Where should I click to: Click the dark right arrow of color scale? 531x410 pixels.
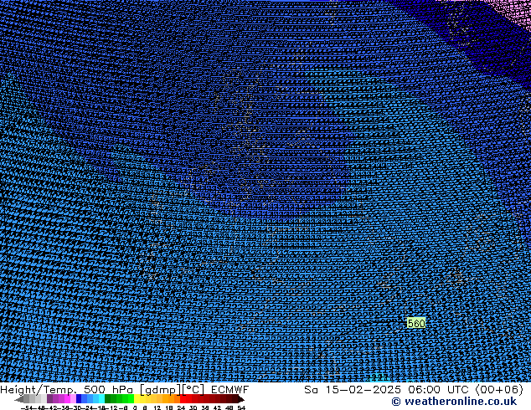pyautogui.click(x=241, y=399)
